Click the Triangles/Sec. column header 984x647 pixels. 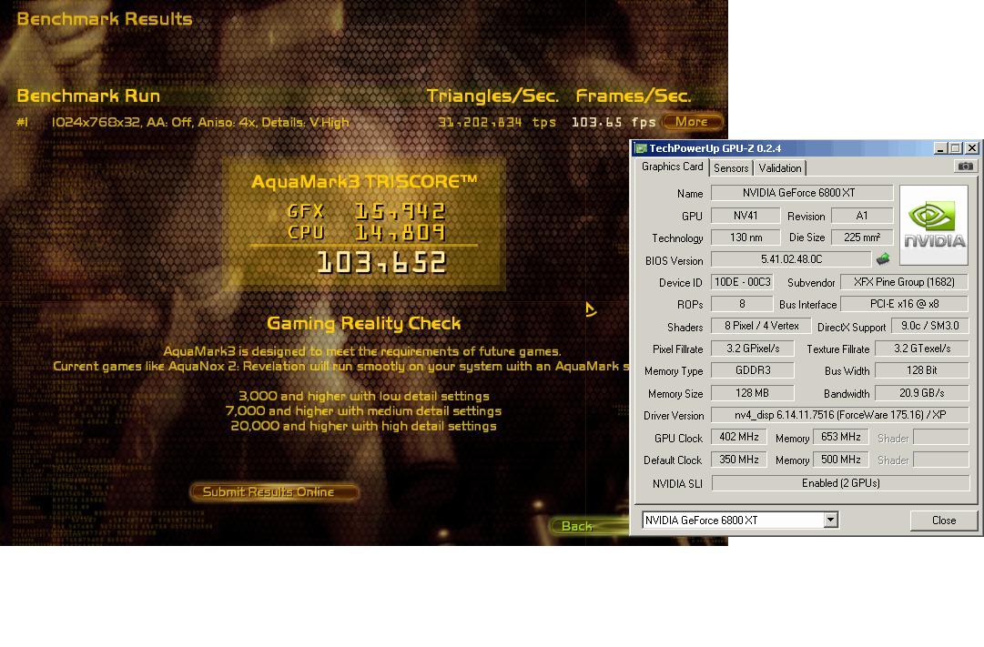click(x=492, y=96)
